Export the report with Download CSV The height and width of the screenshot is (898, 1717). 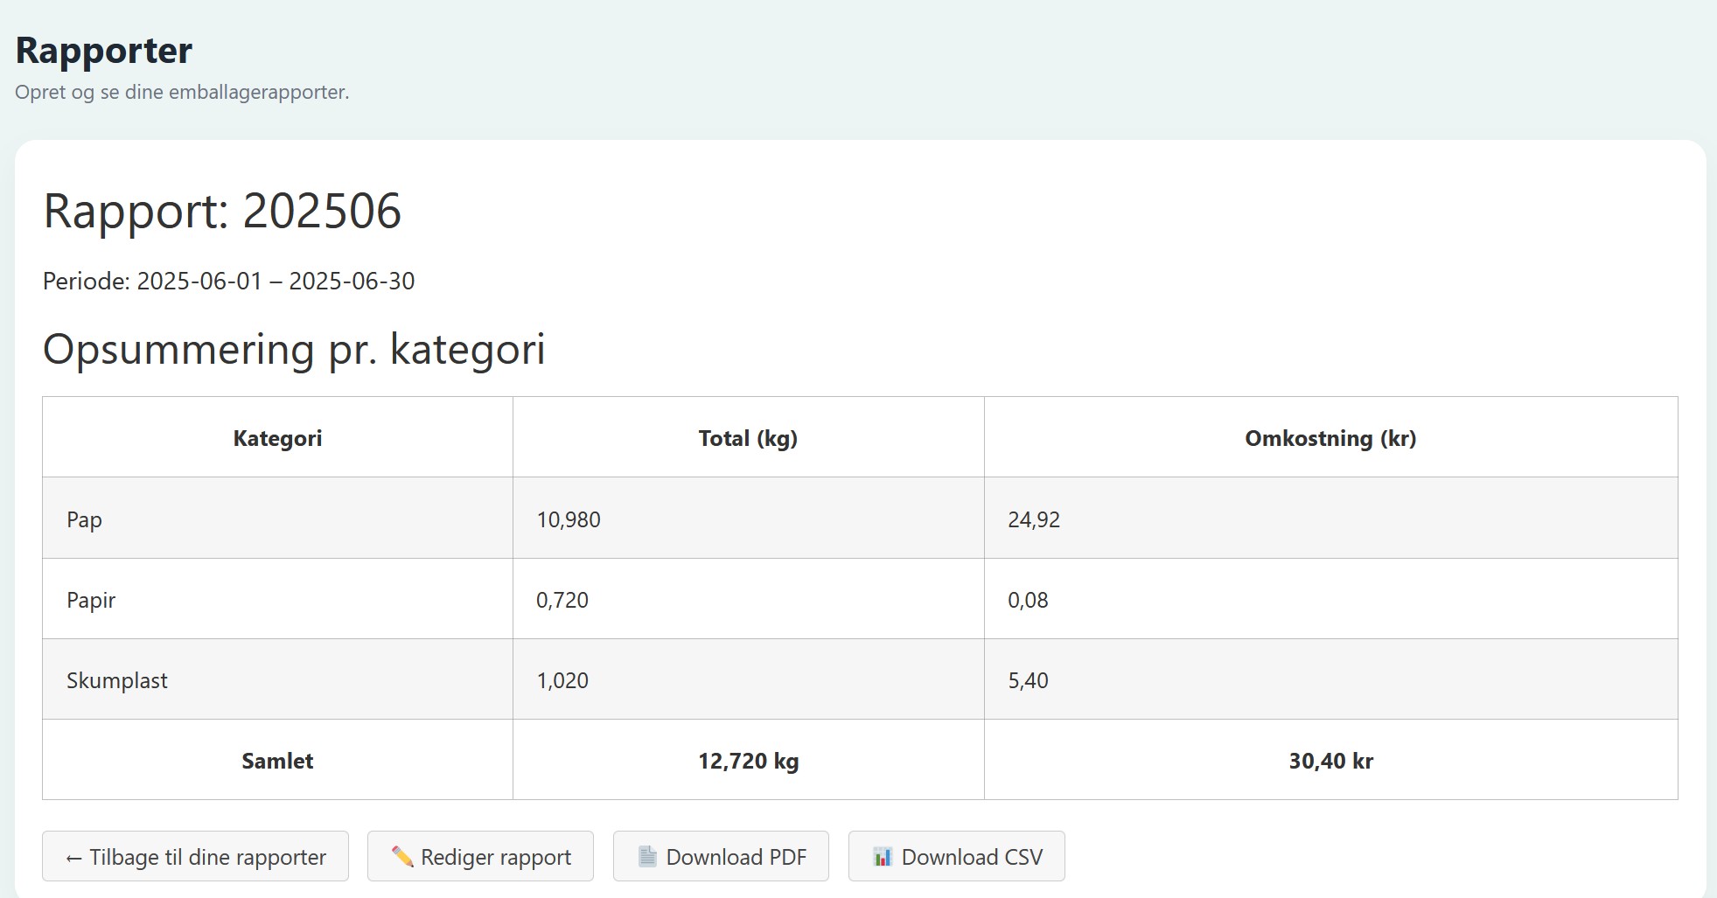point(956,856)
